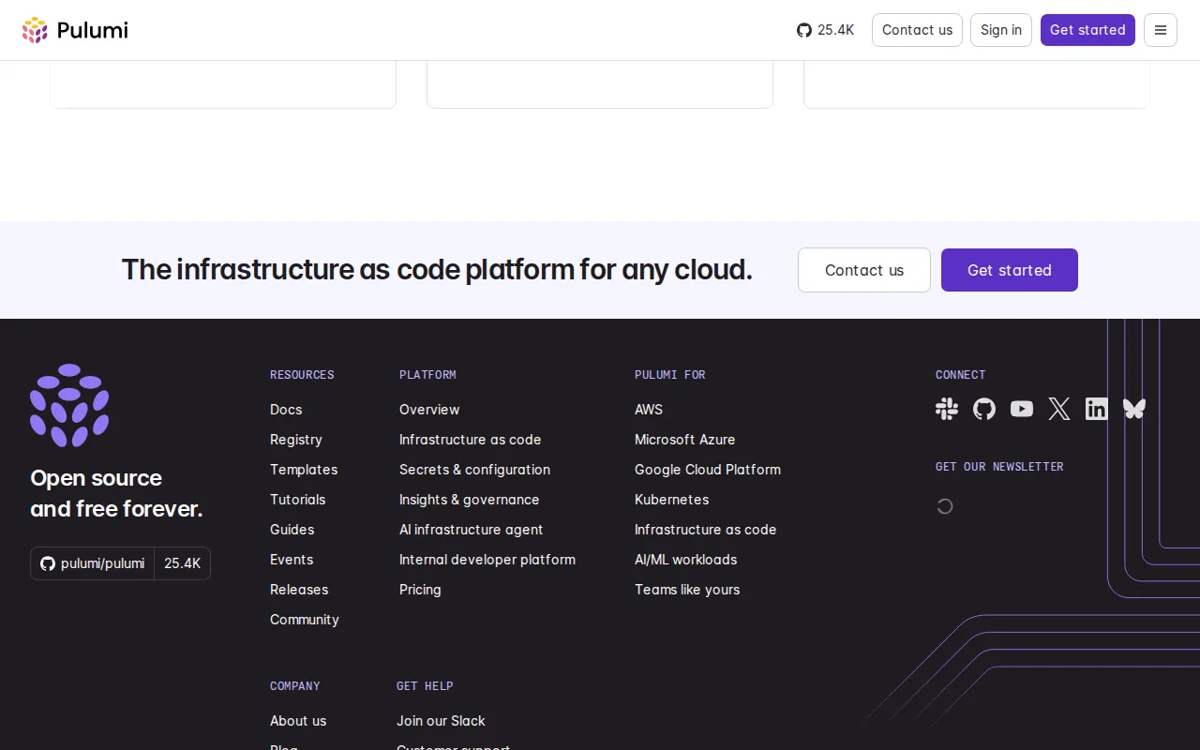The image size is (1200, 750).
Task: Open Internal developer platform link
Action: [487, 560]
